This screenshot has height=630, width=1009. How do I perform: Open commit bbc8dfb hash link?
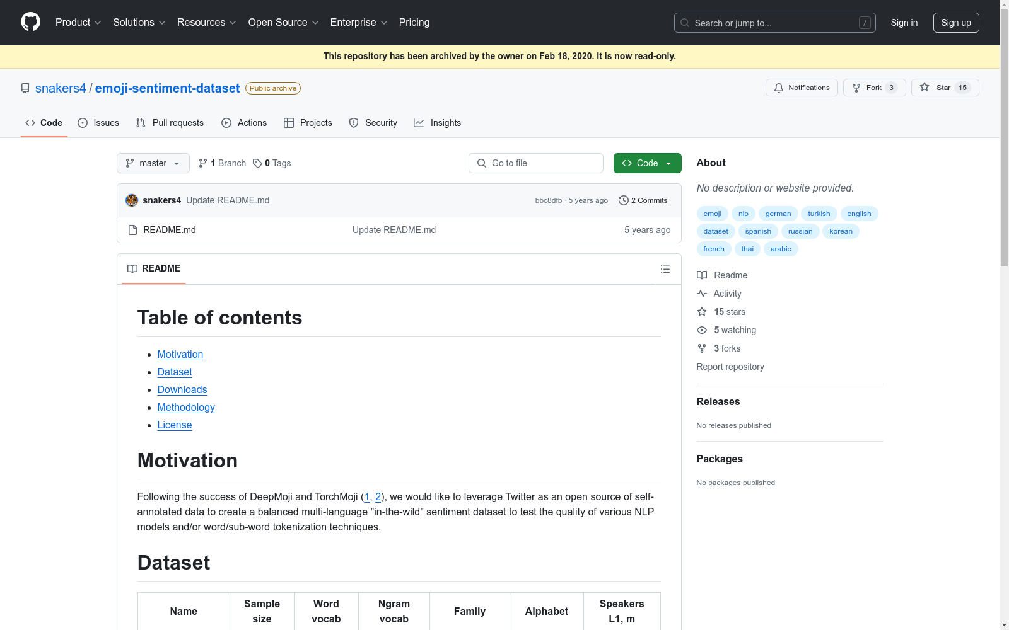point(549,200)
